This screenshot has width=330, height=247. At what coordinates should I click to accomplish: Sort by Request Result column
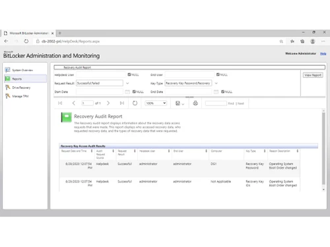(x=135, y=151)
